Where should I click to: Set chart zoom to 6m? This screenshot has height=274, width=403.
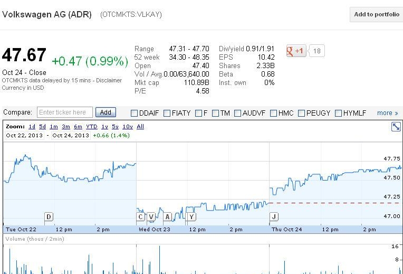(78, 127)
